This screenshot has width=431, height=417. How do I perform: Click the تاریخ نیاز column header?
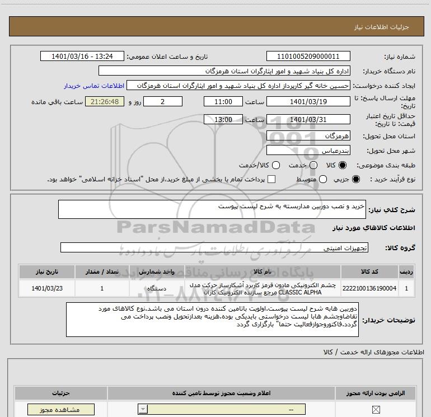(47, 271)
